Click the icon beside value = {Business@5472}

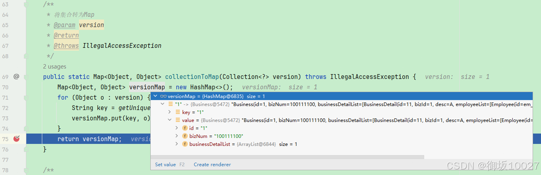coord(178,120)
